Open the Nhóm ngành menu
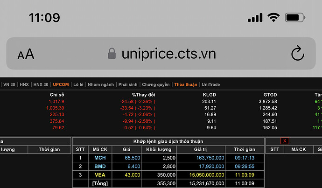This screenshot has width=322, height=188. coord(101,84)
